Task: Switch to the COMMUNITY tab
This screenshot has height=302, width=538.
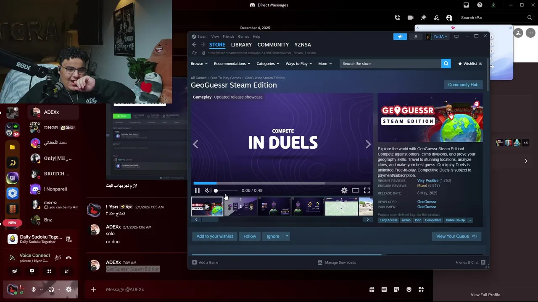Action: pos(273,44)
